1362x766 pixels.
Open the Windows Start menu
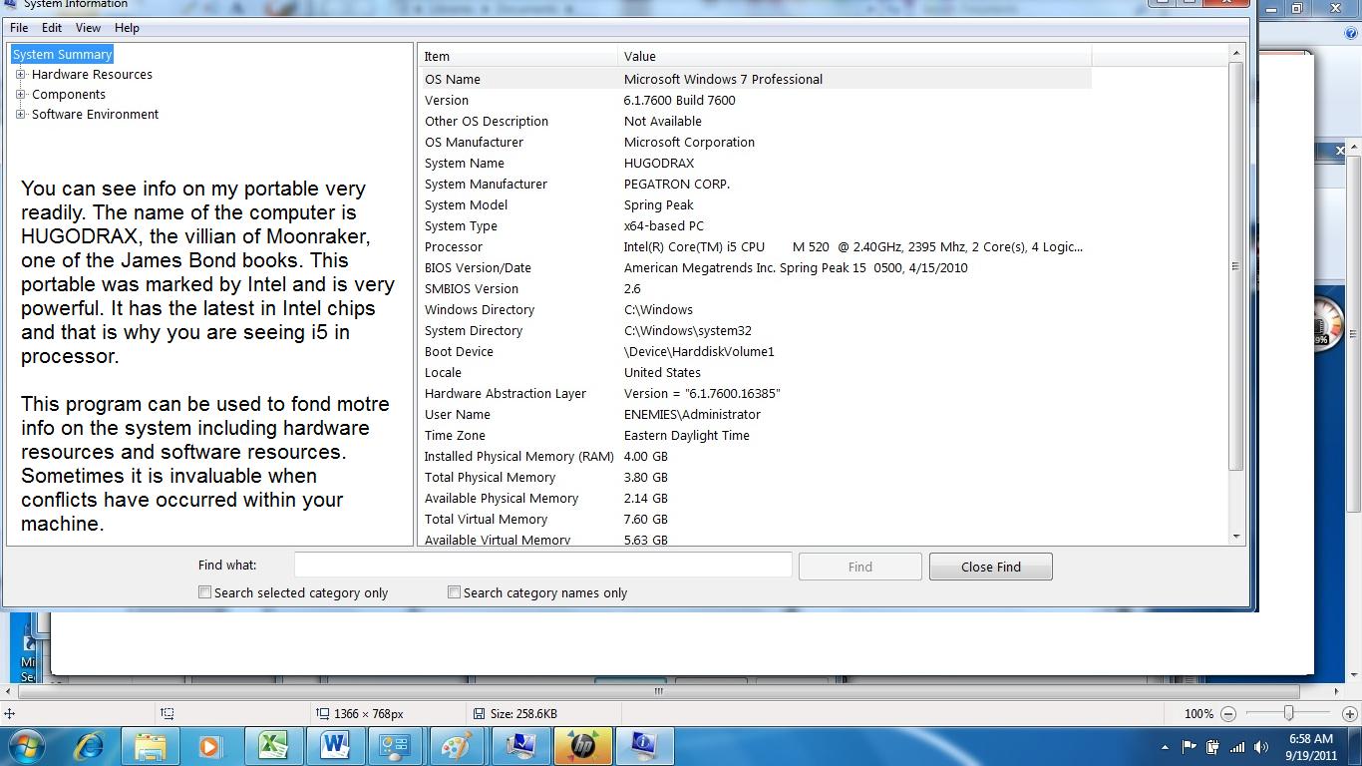[x=27, y=745]
